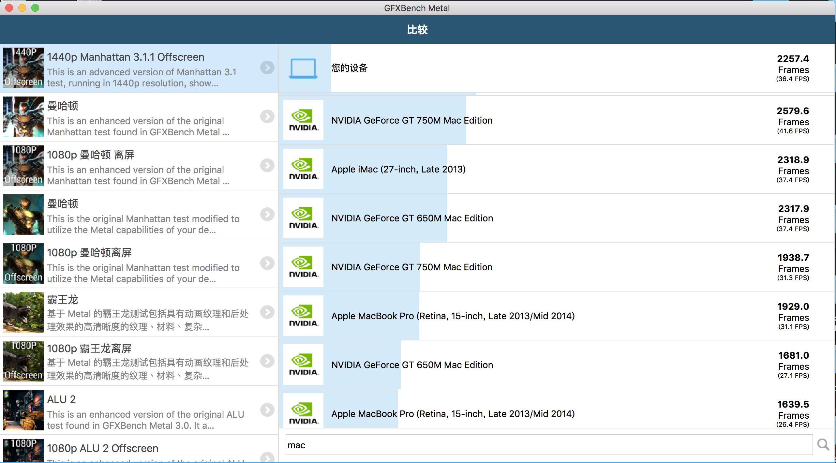Click the NVIDIA logo beside Apple iMac 27-inch

tap(303, 169)
